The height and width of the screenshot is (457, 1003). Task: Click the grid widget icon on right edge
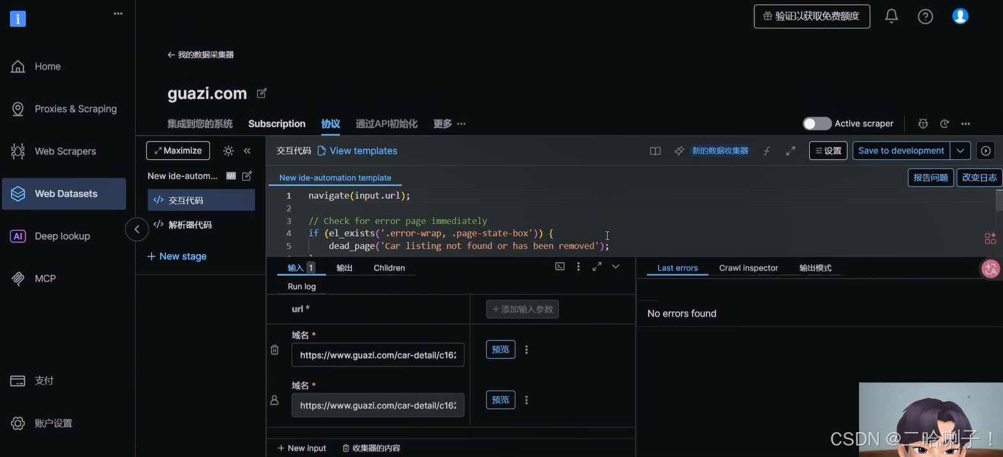990,239
